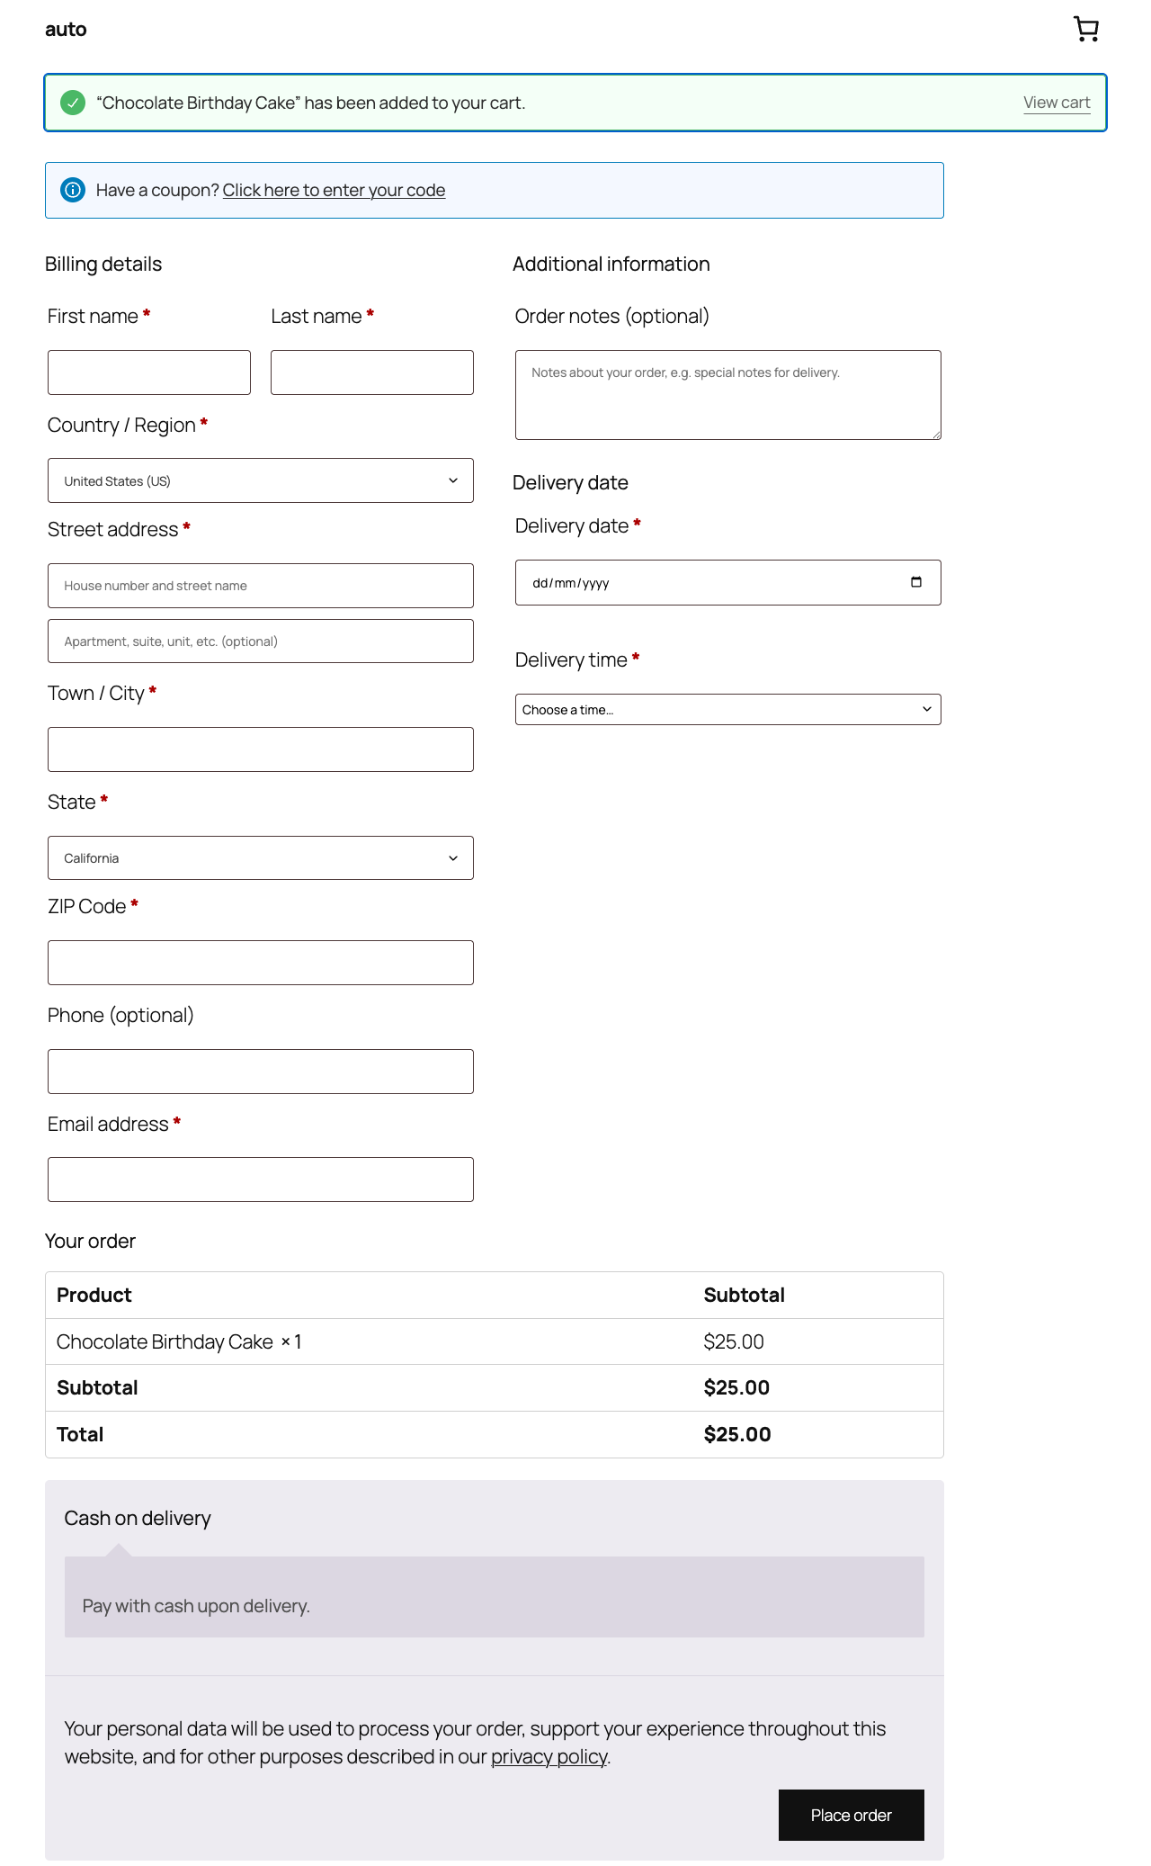Open the shopping cart icon
Image resolution: width=1151 pixels, height=1866 pixels.
click(x=1086, y=29)
